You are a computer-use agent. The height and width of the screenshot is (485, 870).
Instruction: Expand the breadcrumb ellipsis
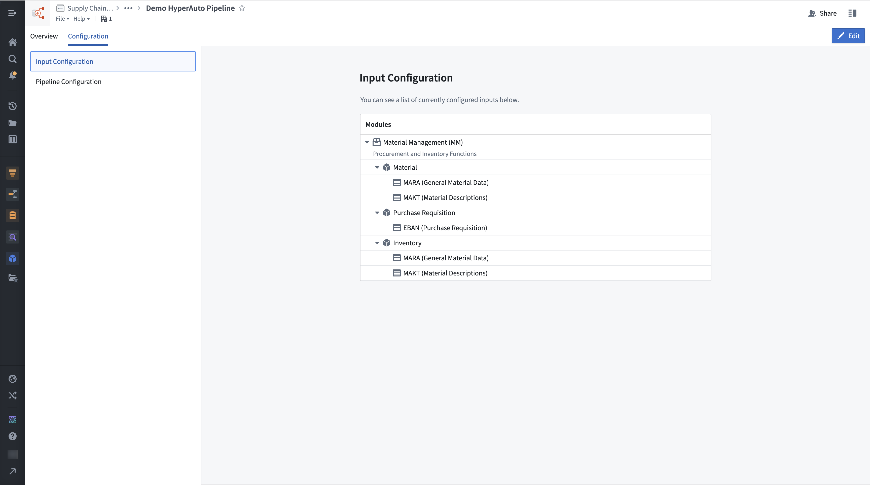[128, 8]
